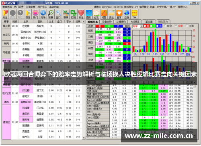
Task: Click the 欧赔 Excel export icon
Action: click(74, 14)
